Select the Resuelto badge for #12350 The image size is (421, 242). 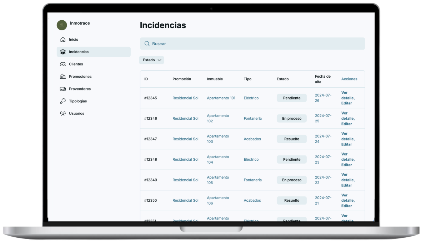291,201
